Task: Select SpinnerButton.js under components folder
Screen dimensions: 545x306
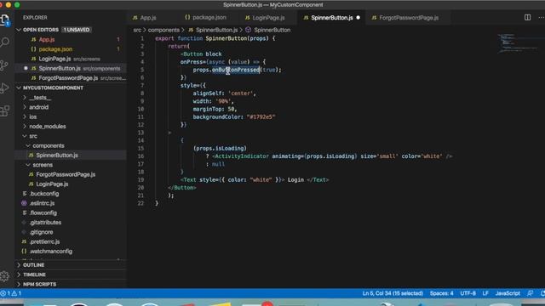Action: (57, 155)
